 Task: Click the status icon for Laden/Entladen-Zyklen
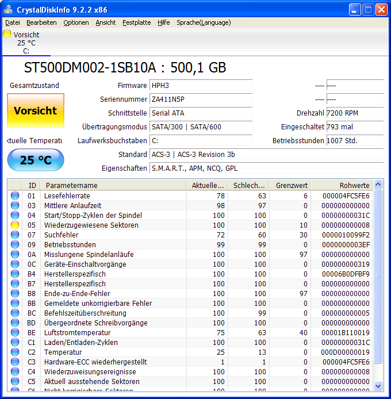point(15,343)
